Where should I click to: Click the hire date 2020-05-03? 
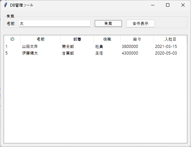[166, 53]
